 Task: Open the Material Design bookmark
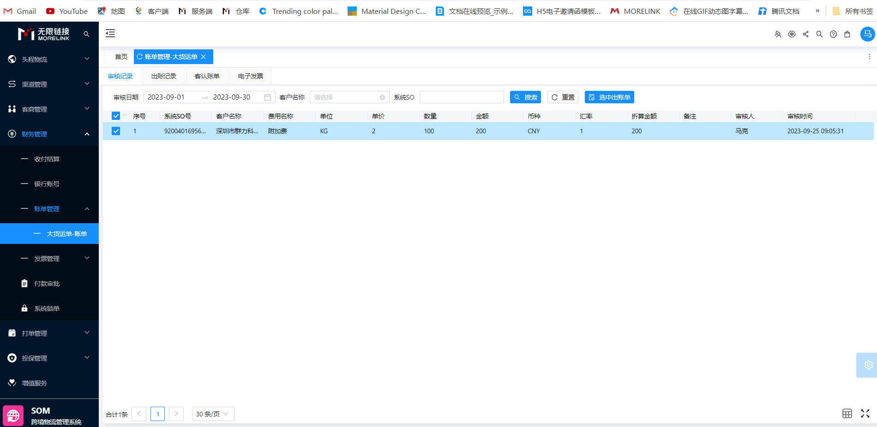[x=387, y=11]
